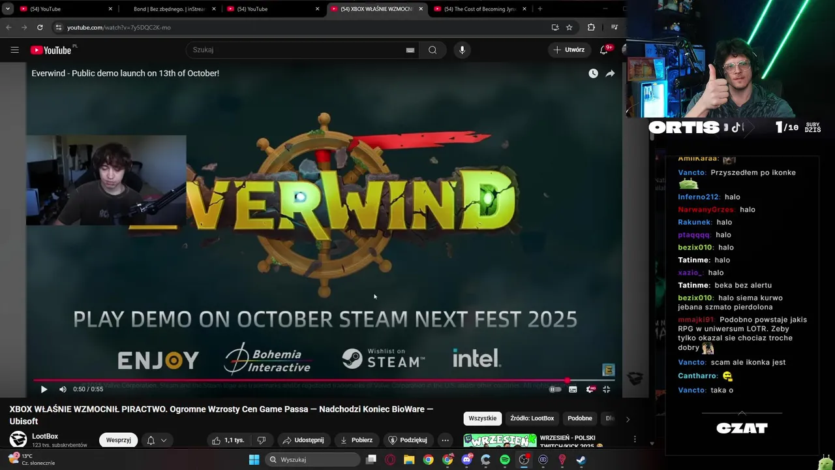
Task: View site information icon in address bar
Action: pyautogui.click(x=58, y=27)
